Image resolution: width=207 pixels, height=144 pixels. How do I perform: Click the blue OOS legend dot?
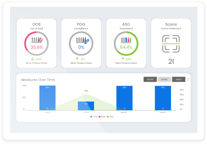coord(91,116)
